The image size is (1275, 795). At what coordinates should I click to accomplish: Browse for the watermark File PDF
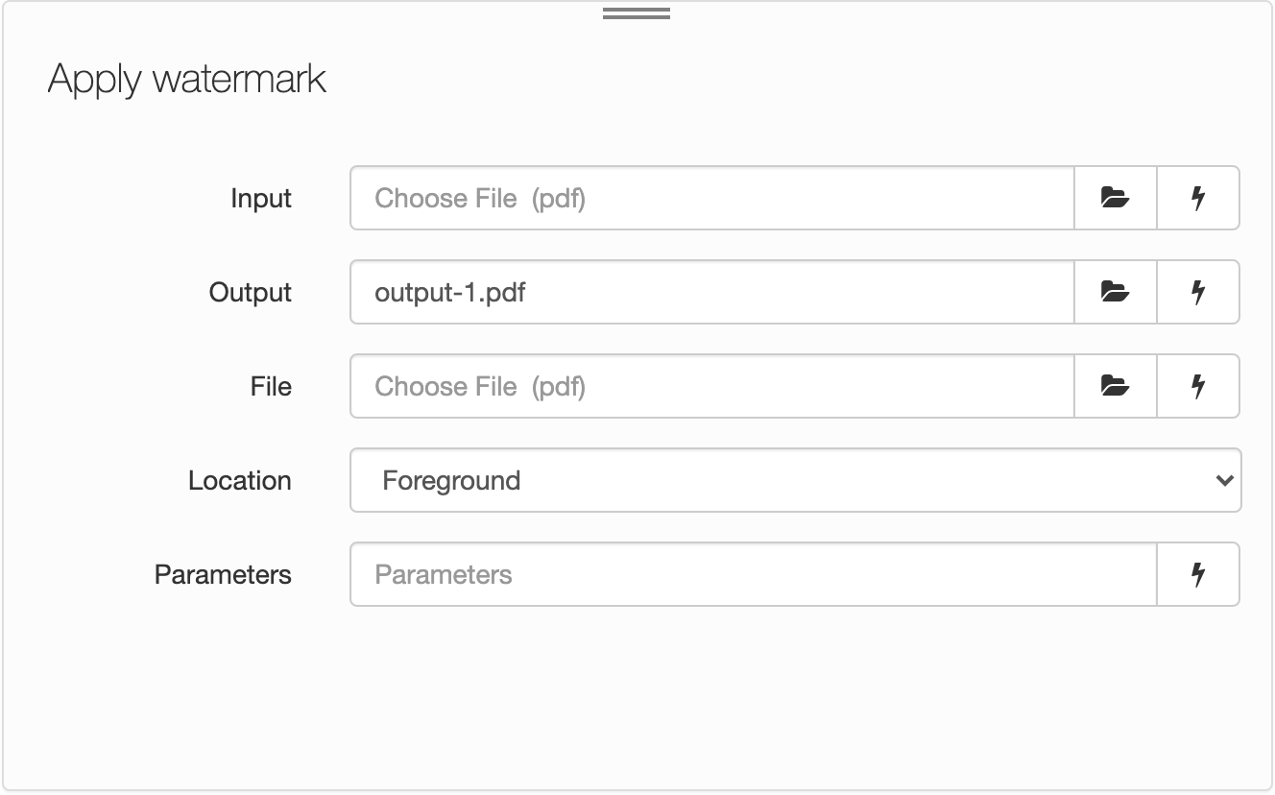pyautogui.click(x=1114, y=386)
